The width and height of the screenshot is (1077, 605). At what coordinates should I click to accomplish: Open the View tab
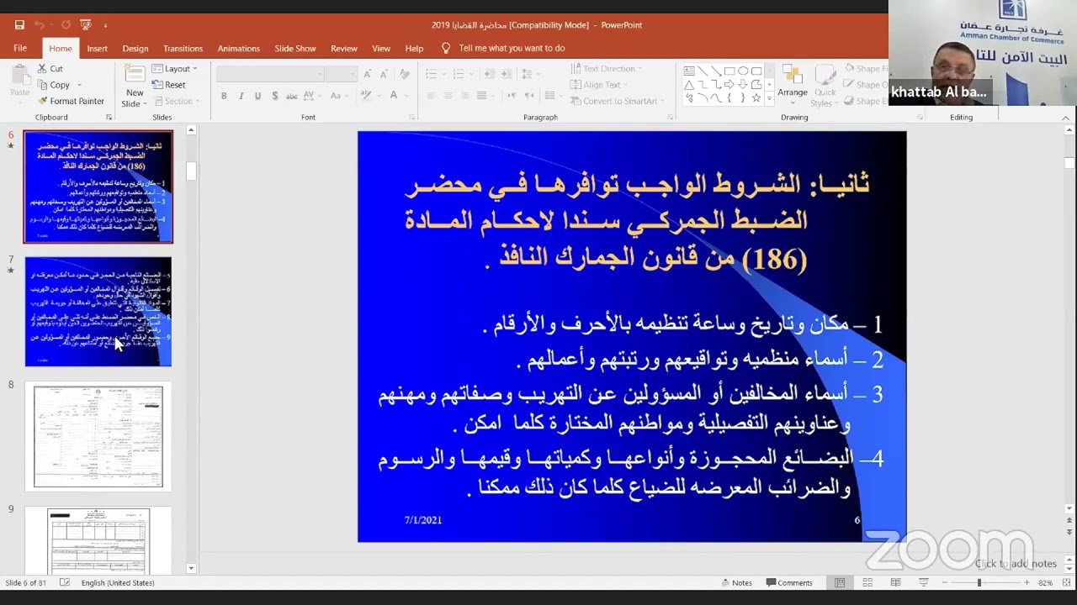(x=381, y=48)
